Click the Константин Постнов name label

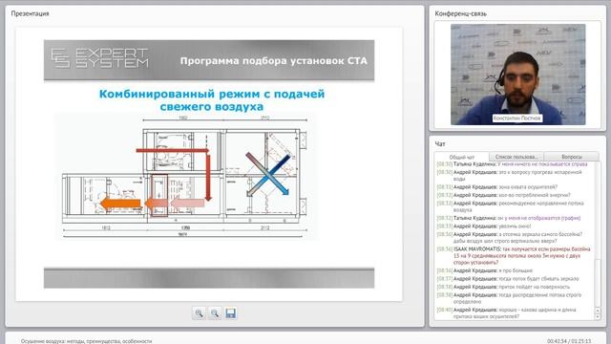[516, 118]
